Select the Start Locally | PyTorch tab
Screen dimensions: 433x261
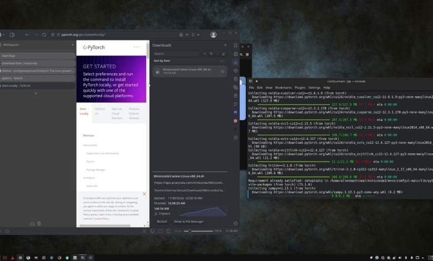(38, 86)
